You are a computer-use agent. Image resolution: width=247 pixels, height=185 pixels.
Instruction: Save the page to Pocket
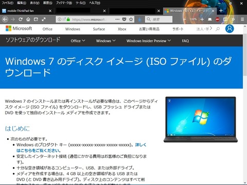click(x=125, y=20)
